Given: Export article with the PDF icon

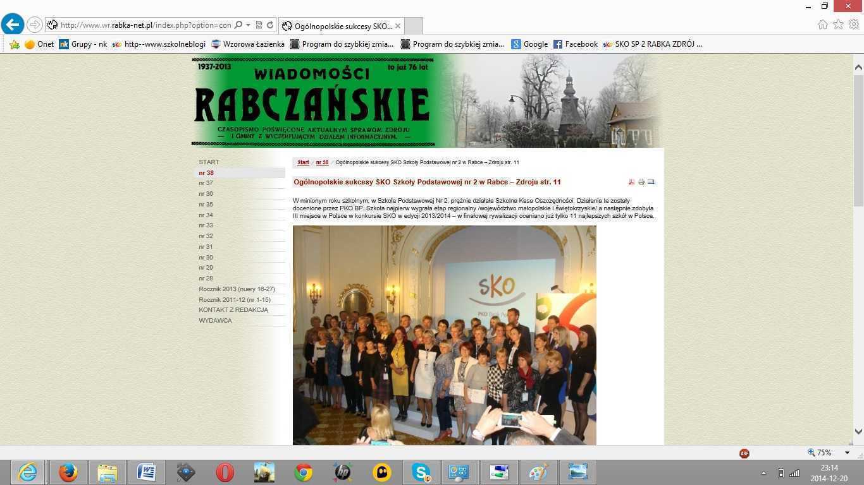Looking at the screenshot, I should pyautogui.click(x=631, y=182).
